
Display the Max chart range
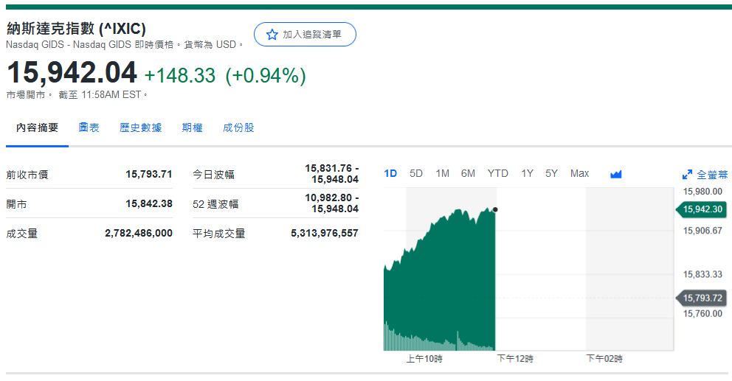[x=579, y=173]
